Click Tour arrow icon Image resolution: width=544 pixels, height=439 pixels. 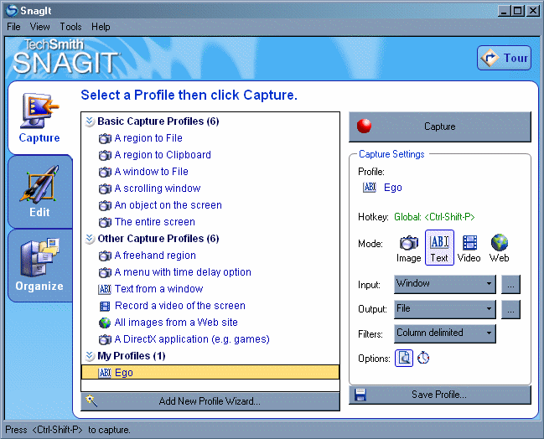click(490, 59)
